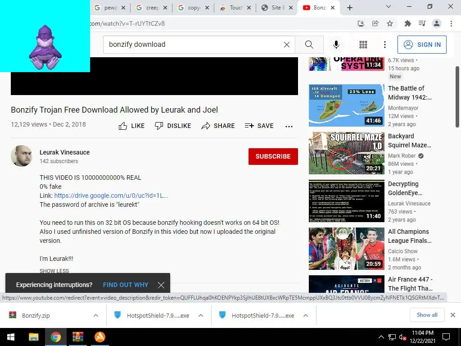This screenshot has height=346, width=461.
Task: Open Chrome extensions puzzle icon
Action: tap(407, 23)
